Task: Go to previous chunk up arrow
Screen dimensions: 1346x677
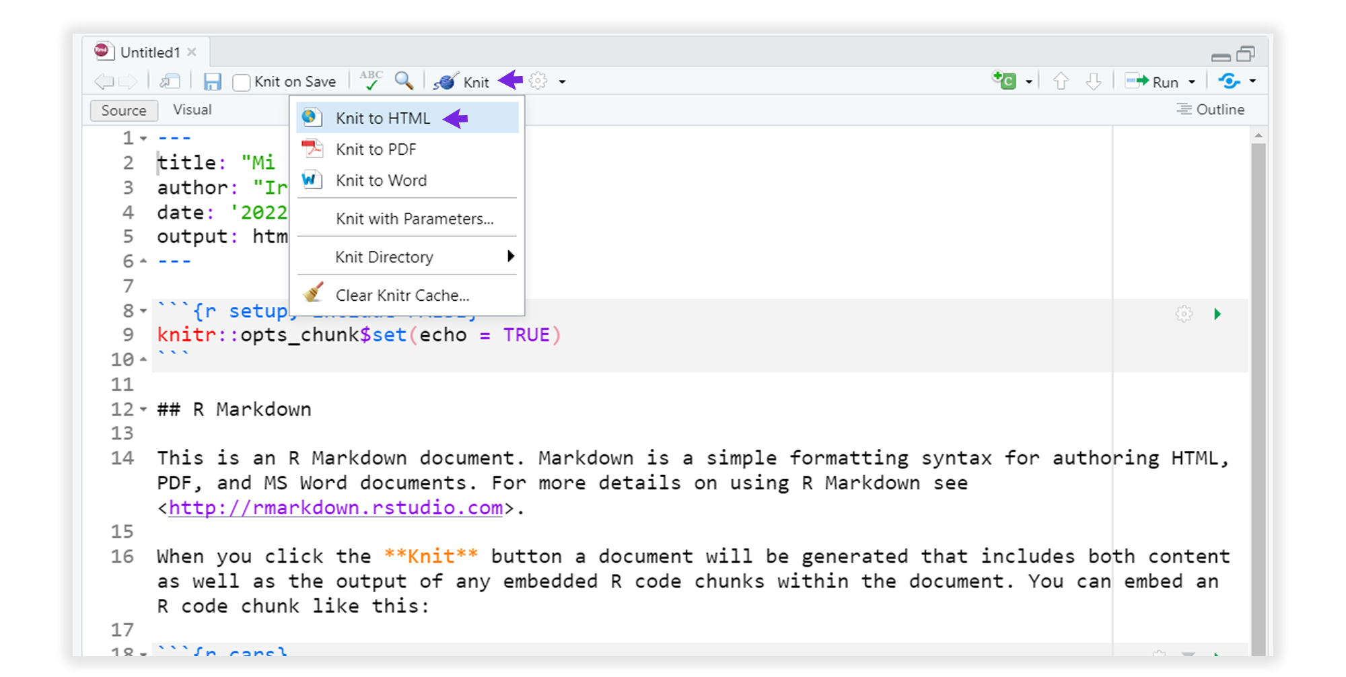Action: coord(1061,81)
